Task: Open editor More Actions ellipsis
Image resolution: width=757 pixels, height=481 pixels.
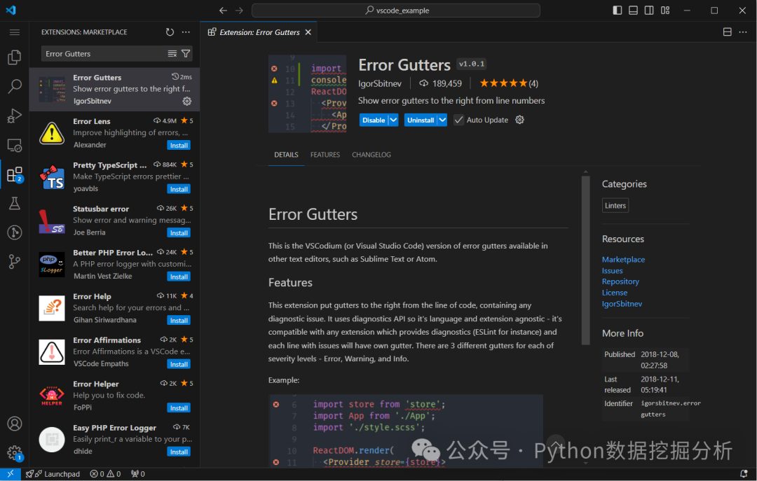Action: 743,32
